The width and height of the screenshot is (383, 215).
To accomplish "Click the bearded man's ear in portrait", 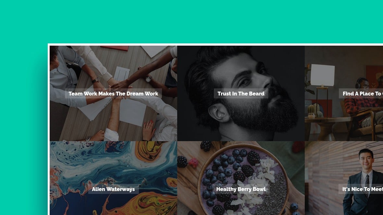I will click(218, 112).
